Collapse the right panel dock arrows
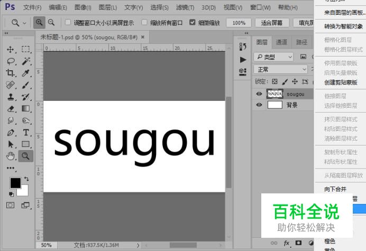 coord(246,33)
